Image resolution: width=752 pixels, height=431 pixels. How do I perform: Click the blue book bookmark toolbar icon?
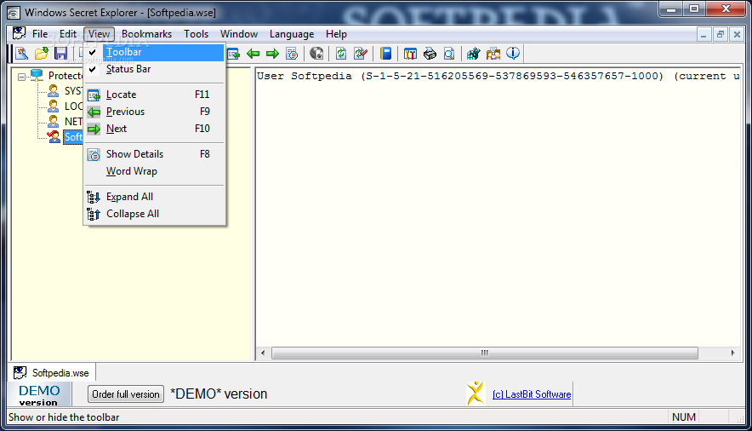(x=385, y=54)
